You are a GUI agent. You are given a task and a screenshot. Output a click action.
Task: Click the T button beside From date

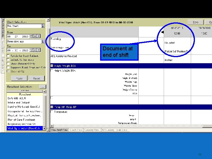pyautogui.click(x=39, y=36)
